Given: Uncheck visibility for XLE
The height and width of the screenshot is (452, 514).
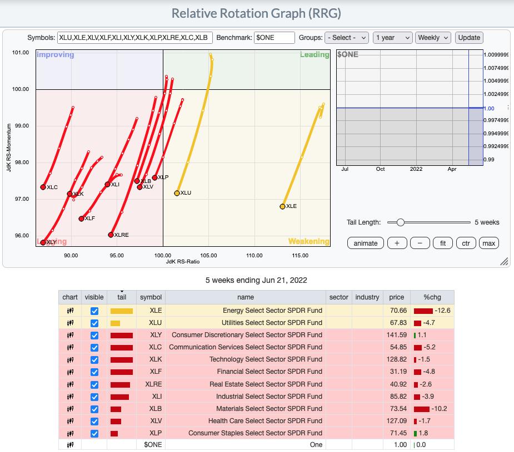Looking at the screenshot, I should (94, 311).
